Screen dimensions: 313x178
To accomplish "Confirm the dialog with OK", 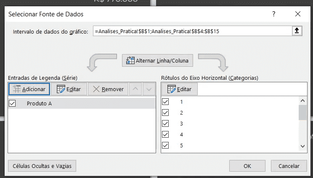I will pyautogui.click(x=247, y=166).
